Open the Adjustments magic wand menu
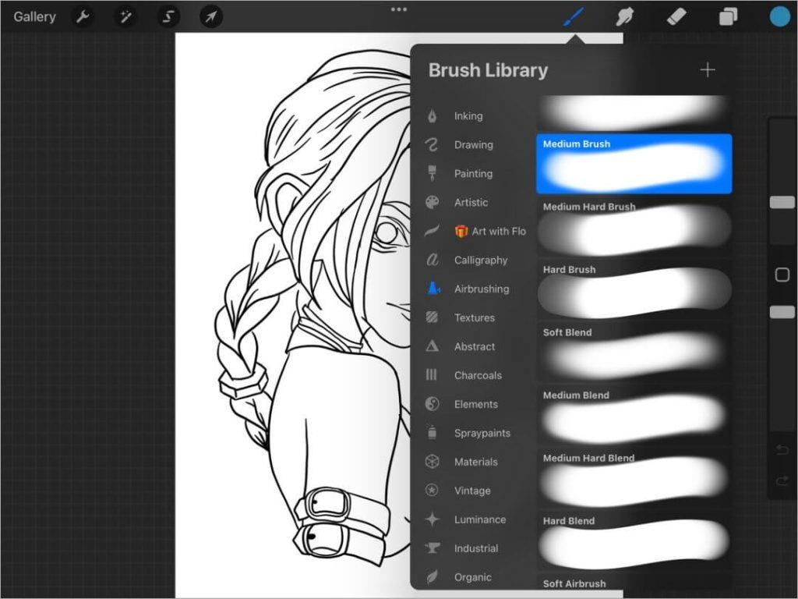The height and width of the screenshot is (599, 798). pos(125,17)
